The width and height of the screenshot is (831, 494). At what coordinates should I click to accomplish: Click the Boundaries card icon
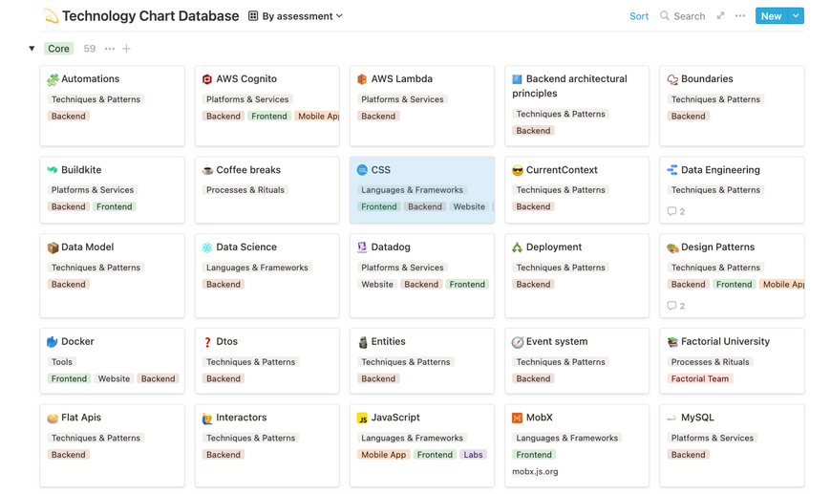tap(672, 79)
